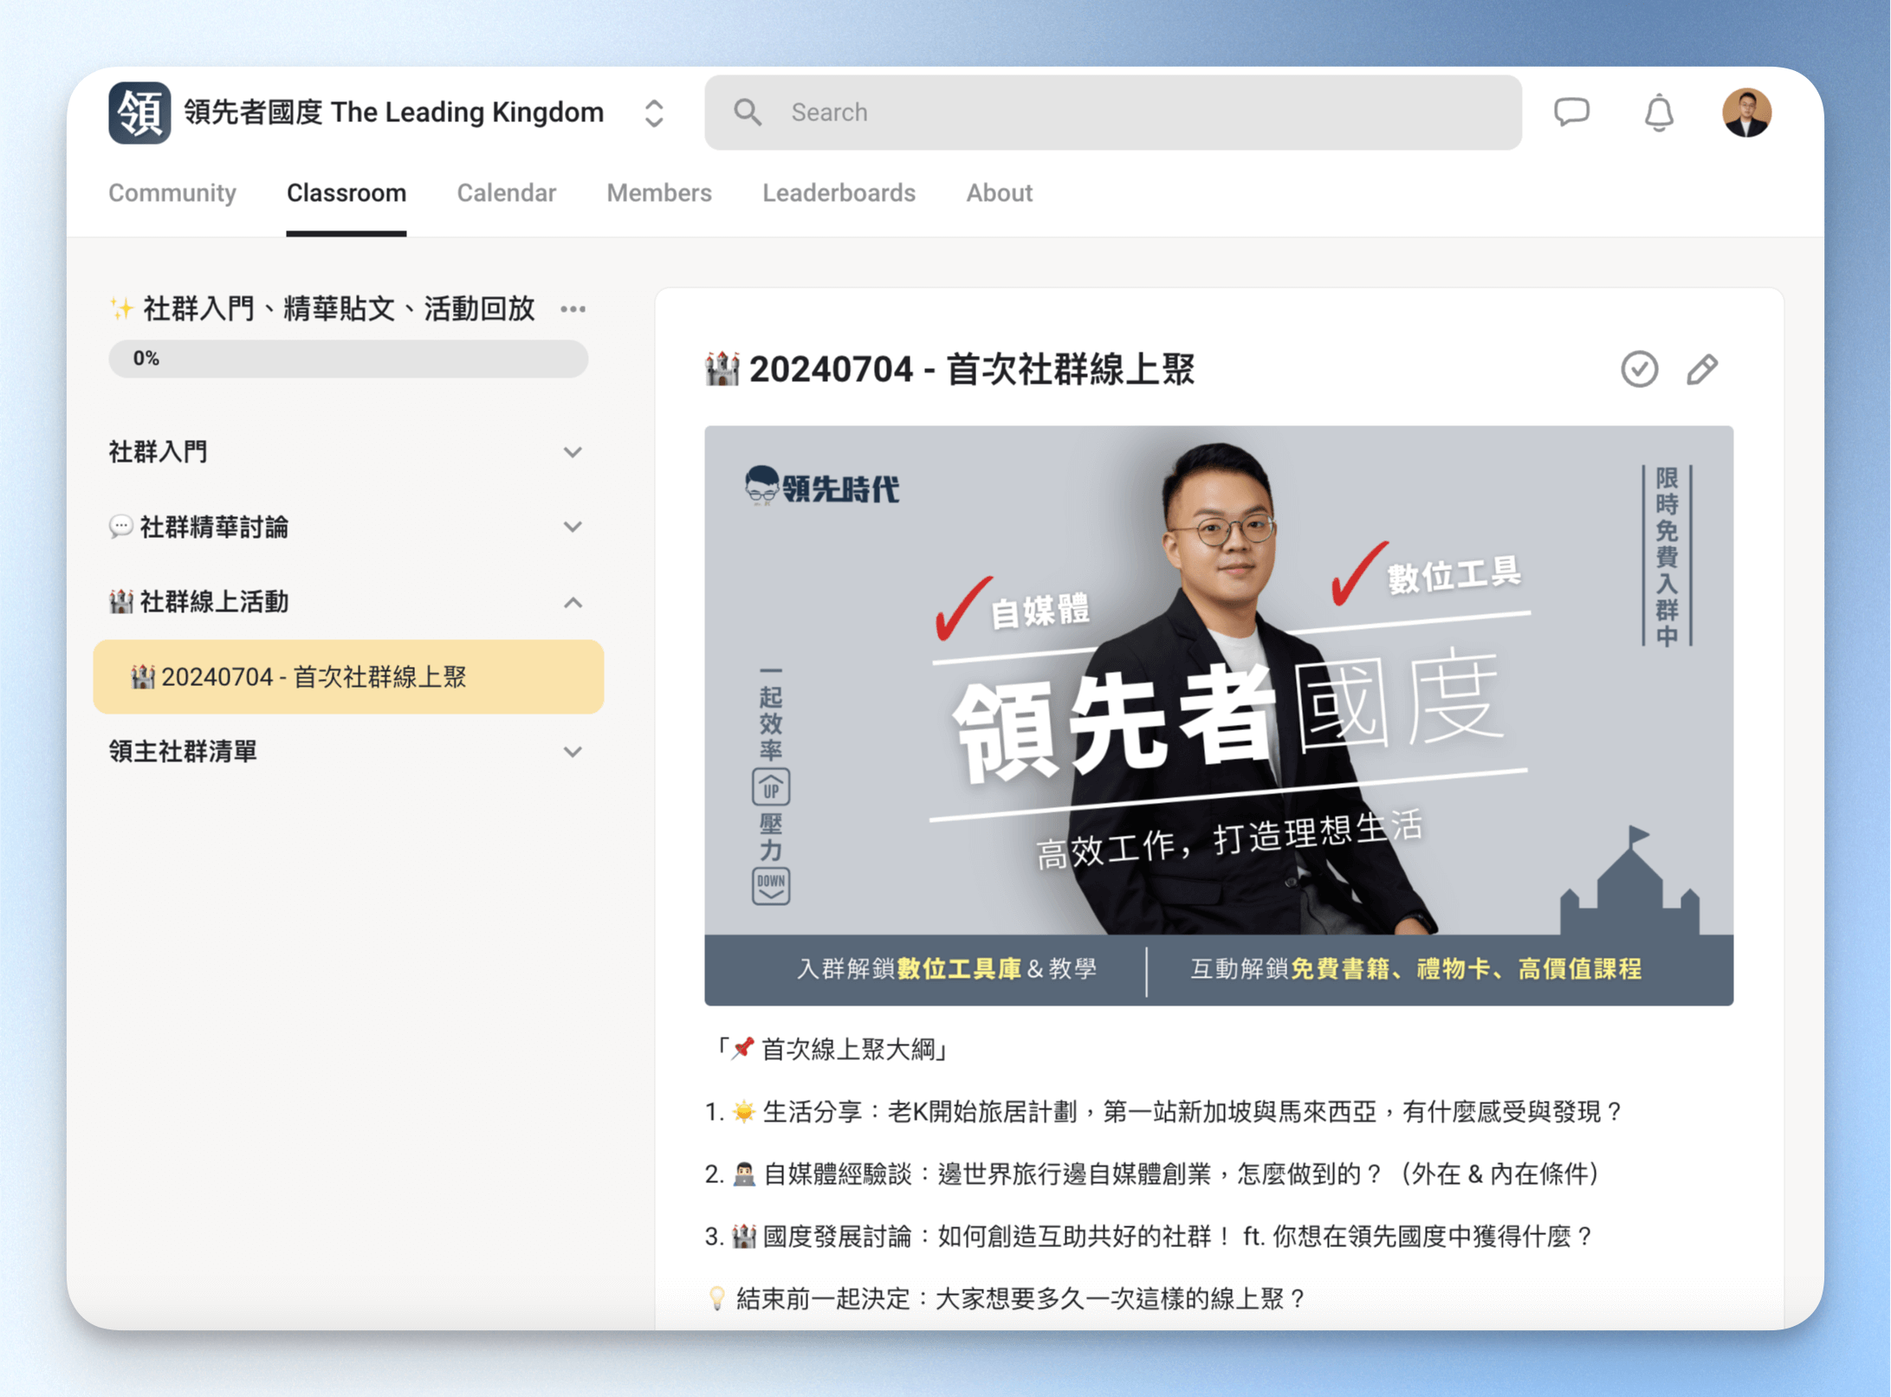Click the 社群入門 section title
This screenshot has width=1891, height=1397.
pyautogui.click(x=158, y=452)
